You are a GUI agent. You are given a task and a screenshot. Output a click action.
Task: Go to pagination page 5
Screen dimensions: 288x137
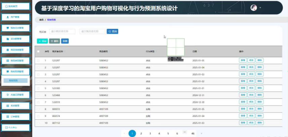168,134
